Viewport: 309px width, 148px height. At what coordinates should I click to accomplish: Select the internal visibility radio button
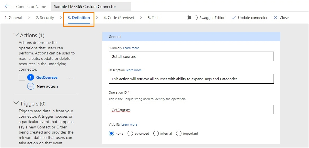pyautogui.click(x=156, y=134)
